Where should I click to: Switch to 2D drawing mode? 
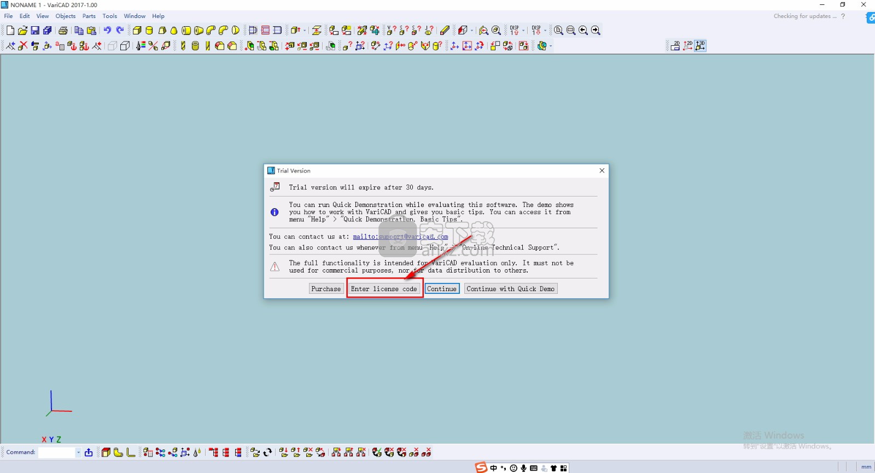click(x=675, y=46)
